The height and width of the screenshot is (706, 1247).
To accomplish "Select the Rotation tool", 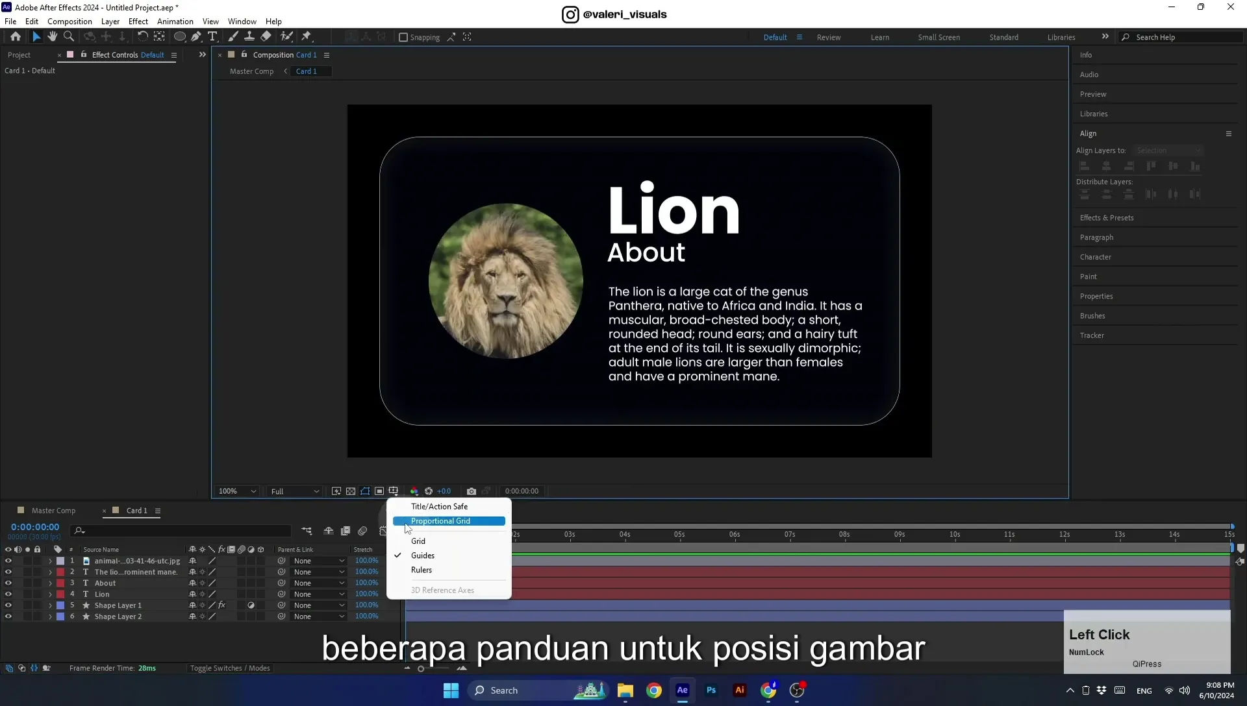I will pyautogui.click(x=142, y=37).
